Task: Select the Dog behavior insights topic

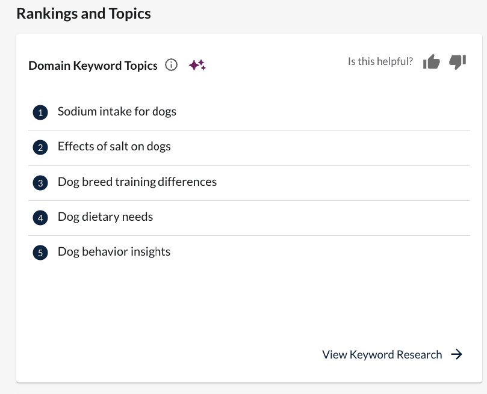Action: pyautogui.click(x=114, y=251)
